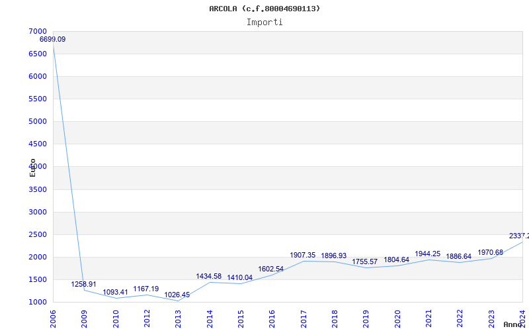Click the x-axis year 2016
This screenshot has height=331, width=529.
pyautogui.click(x=272, y=319)
